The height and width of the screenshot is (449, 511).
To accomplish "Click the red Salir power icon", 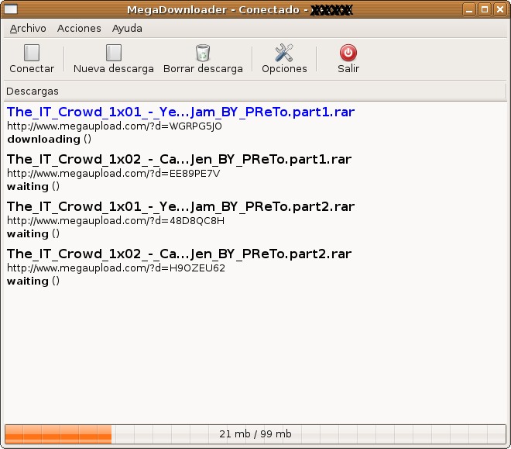I will [x=348, y=53].
